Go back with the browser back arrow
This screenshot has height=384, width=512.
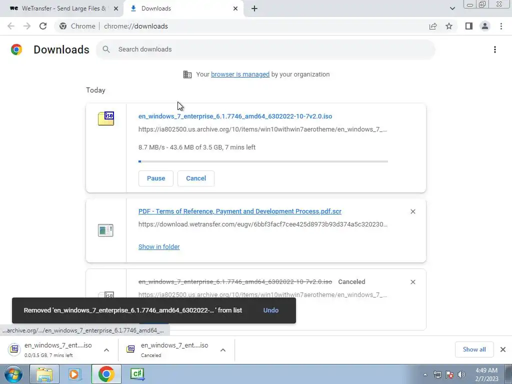(11, 26)
